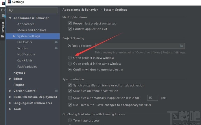Screen dimensions: 201x125
Task: Open the 1: Project tool window tab
Action: pos(3,28)
